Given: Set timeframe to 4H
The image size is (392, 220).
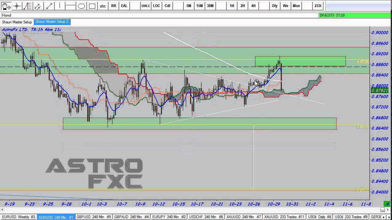Looking at the screenshot, I should click(253, 6).
